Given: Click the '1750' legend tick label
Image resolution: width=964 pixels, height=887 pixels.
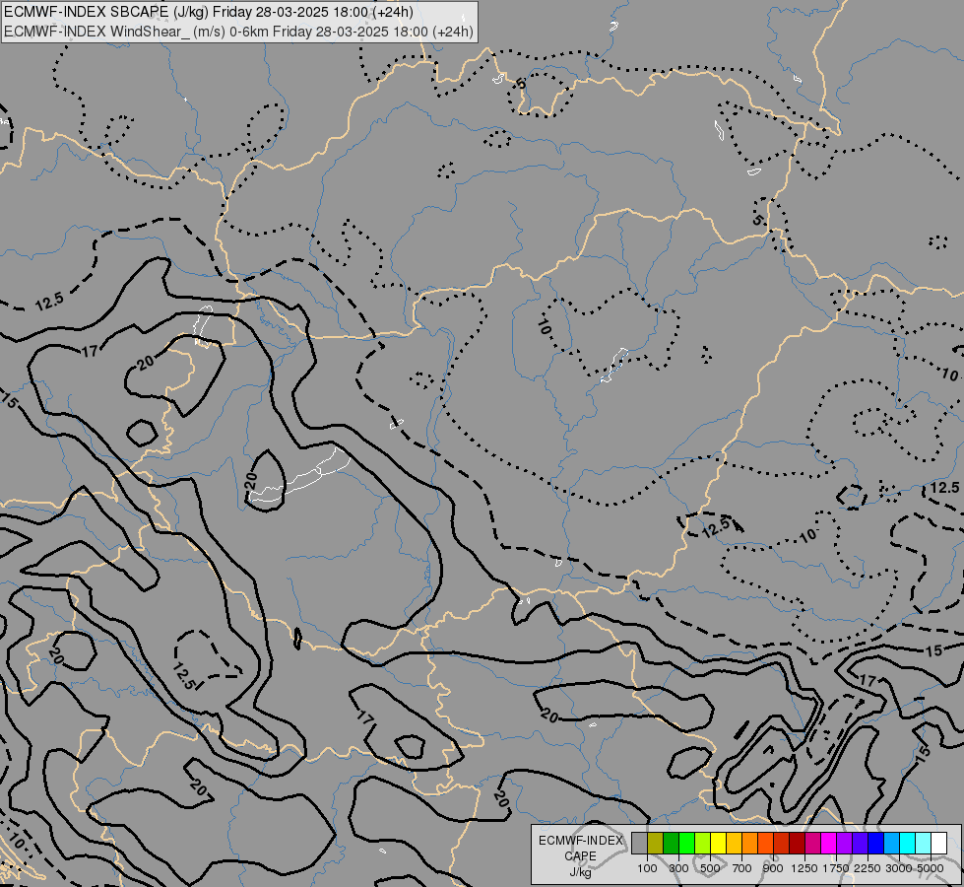Looking at the screenshot, I should pos(836,868).
